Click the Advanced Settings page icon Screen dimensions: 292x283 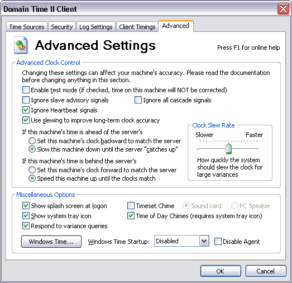(x=21, y=45)
